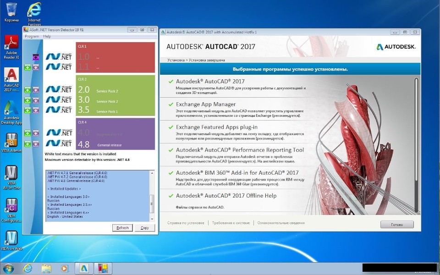Click the purple icon beside .NET 1.1
Screen dimensions: 440x275
[36, 67]
